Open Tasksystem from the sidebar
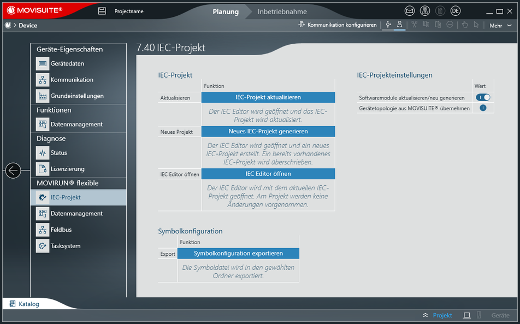Screen dimensions: 520x324 65,246
